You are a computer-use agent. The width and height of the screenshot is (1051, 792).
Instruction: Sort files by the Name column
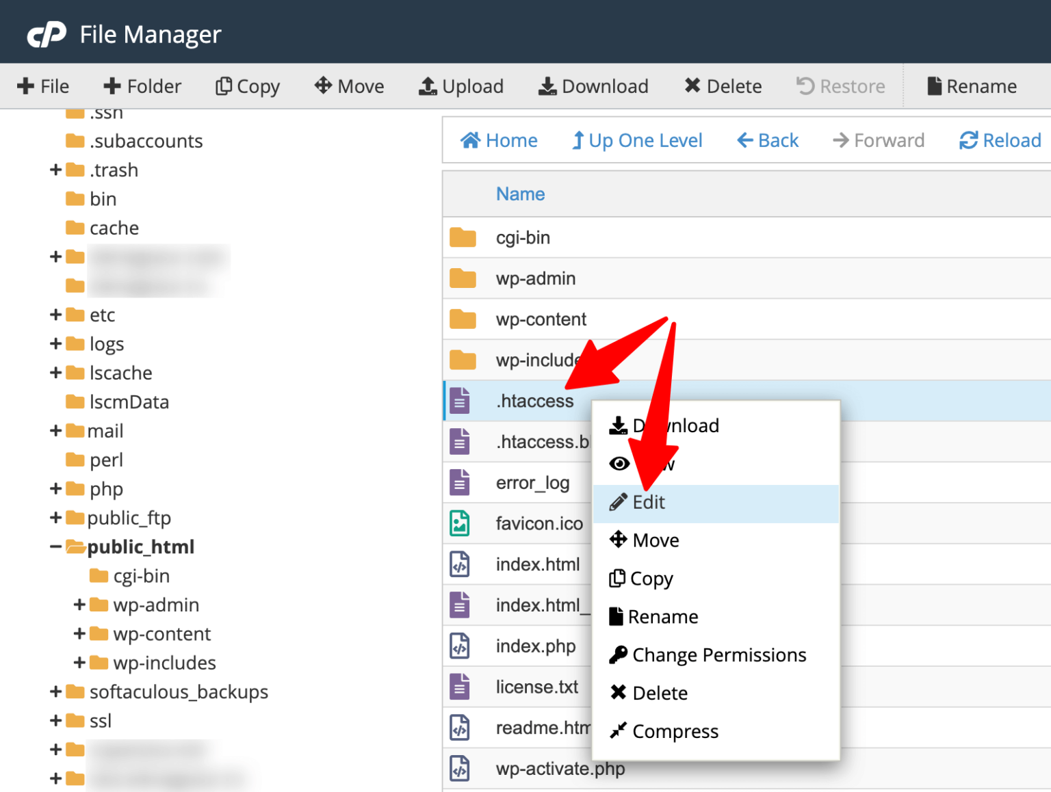(x=520, y=194)
